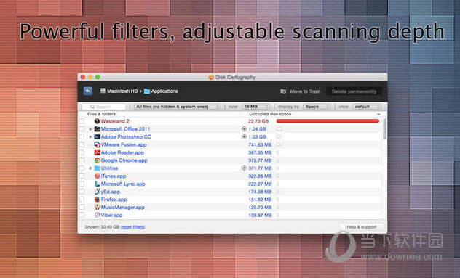The image size is (460, 278).
Task: Click the Files & folders column header
Action: 101,114
